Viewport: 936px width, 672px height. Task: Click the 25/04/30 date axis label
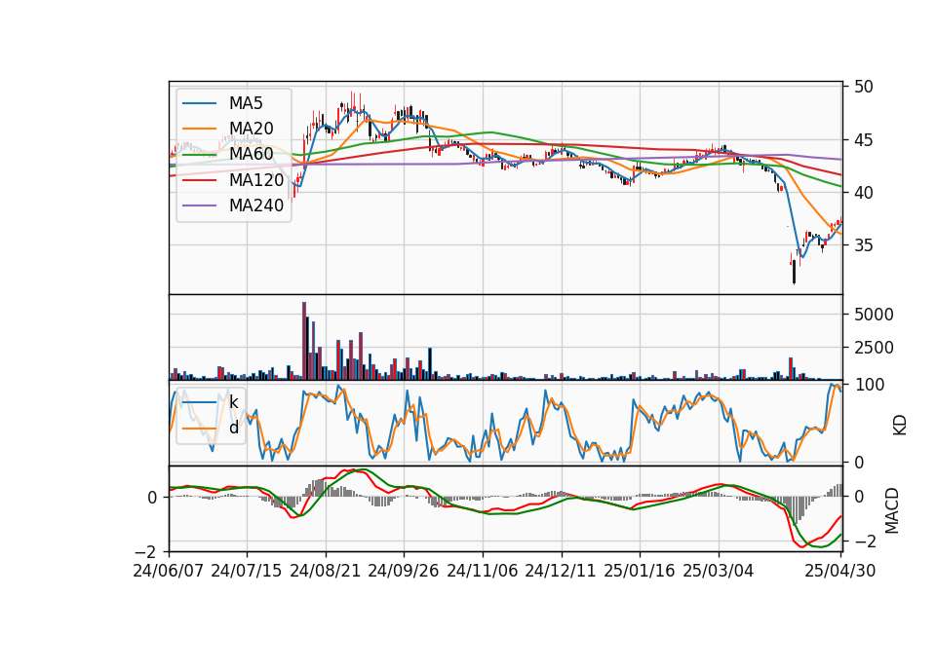coord(840,571)
